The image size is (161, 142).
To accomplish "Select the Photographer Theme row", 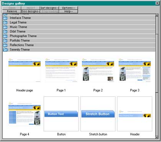I will pos(79,36).
